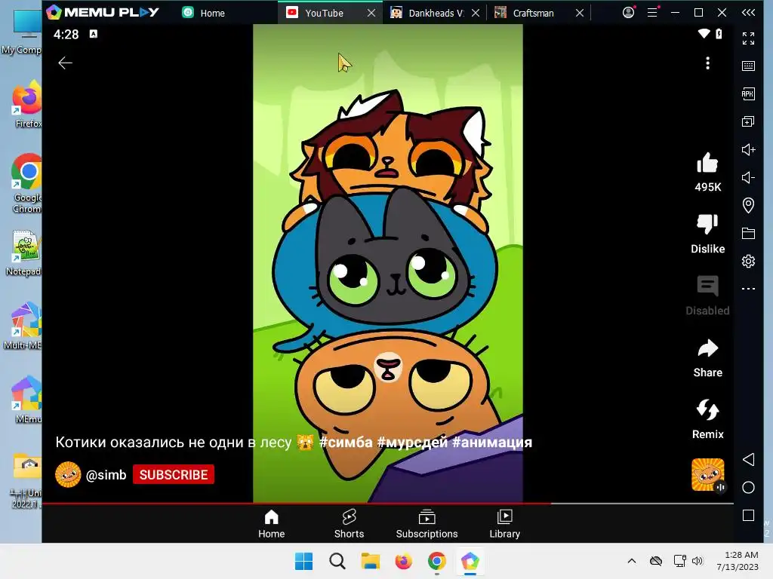Open MEmu settings gear

[748, 261]
